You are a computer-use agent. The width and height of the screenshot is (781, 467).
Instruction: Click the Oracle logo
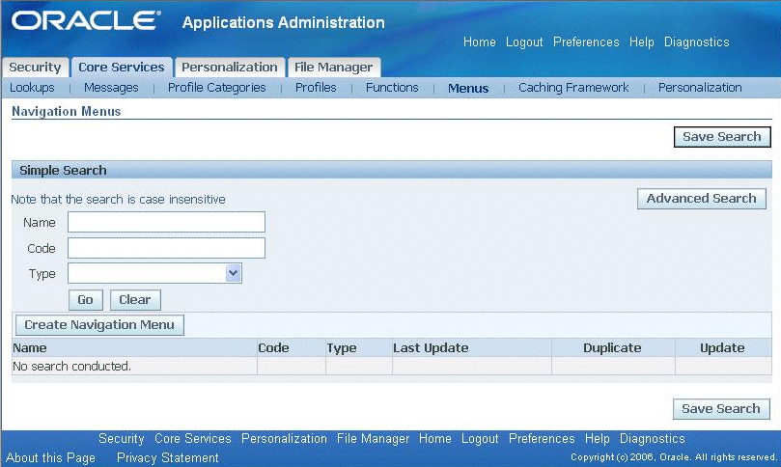click(x=86, y=21)
